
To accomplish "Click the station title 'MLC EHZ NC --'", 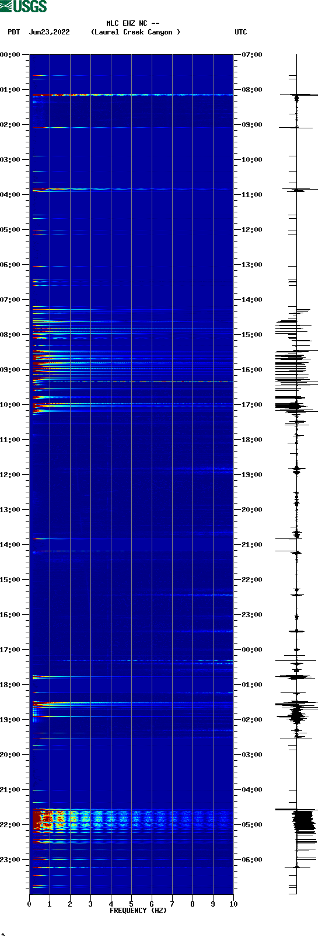I will 133,23.
